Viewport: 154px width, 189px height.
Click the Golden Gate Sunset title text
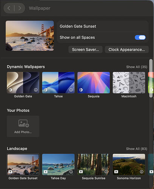point(78,26)
